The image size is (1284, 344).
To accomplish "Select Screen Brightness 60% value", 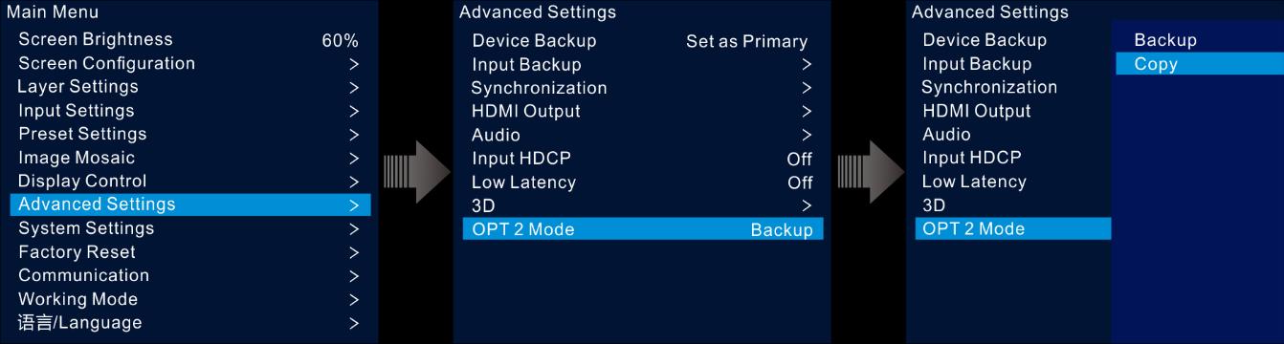I will [x=340, y=41].
